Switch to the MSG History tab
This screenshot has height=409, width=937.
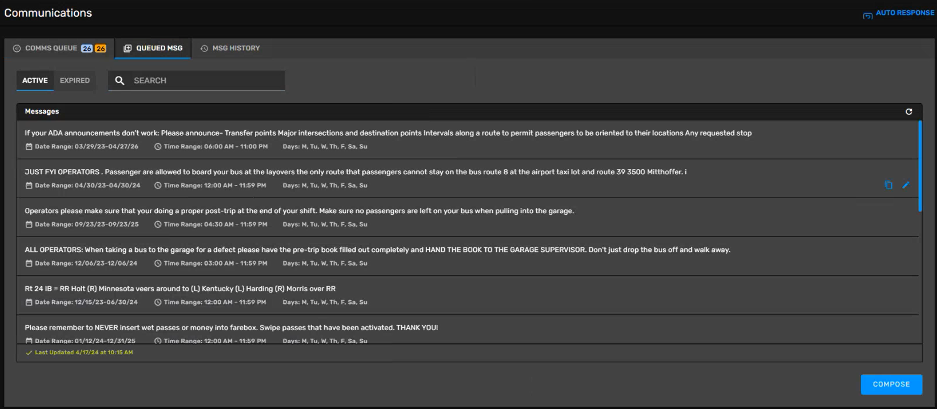pos(236,49)
